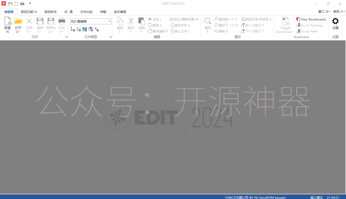Save the document with 保存 icon
The height and width of the screenshot is (199, 346).
pos(40,22)
